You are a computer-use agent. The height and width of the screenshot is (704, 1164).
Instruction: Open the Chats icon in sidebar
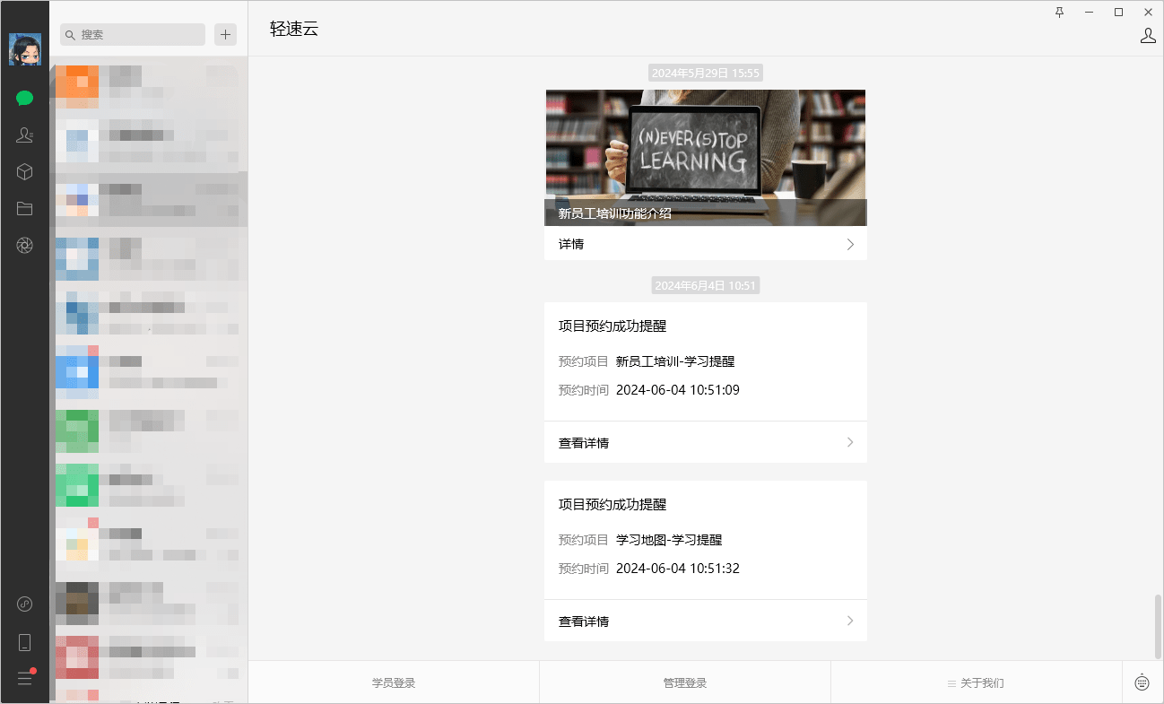click(24, 98)
